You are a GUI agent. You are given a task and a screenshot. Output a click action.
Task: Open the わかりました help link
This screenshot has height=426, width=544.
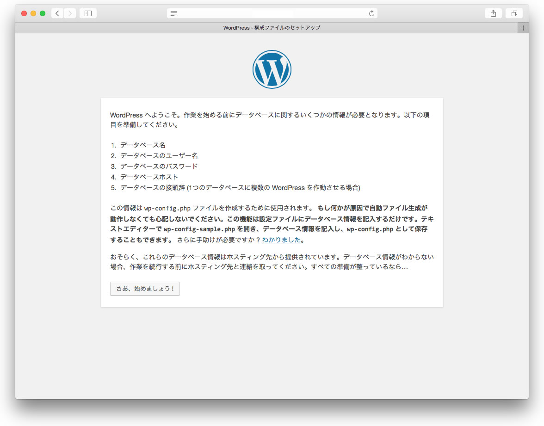coord(281,240)
